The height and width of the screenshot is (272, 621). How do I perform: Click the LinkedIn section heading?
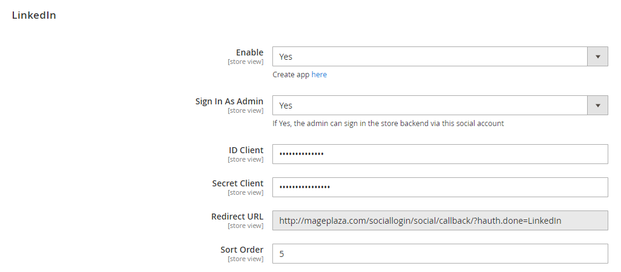[34, 16]
